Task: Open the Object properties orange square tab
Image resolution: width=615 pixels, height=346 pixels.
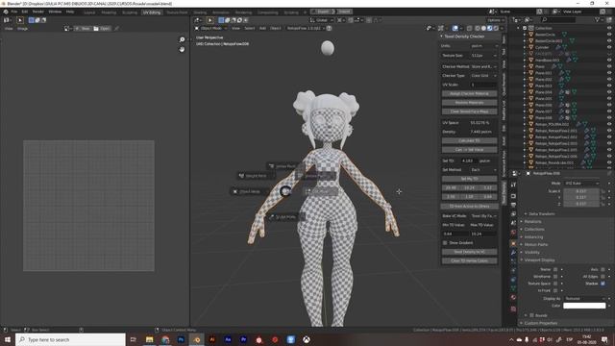Action: [513, 243]
